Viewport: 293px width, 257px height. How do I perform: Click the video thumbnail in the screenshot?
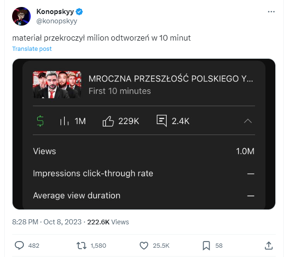pos(57,84)
